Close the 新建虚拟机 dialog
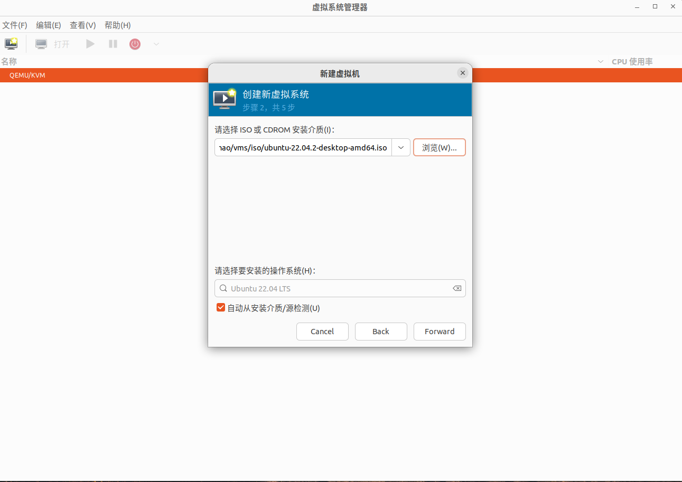This screenshot has height=482, width=682. (x=463, y=73)
